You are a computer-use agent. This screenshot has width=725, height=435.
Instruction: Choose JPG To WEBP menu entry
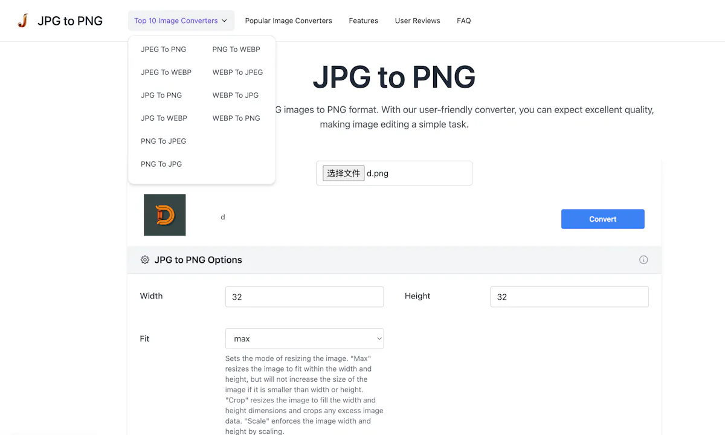tap(164, 118)
